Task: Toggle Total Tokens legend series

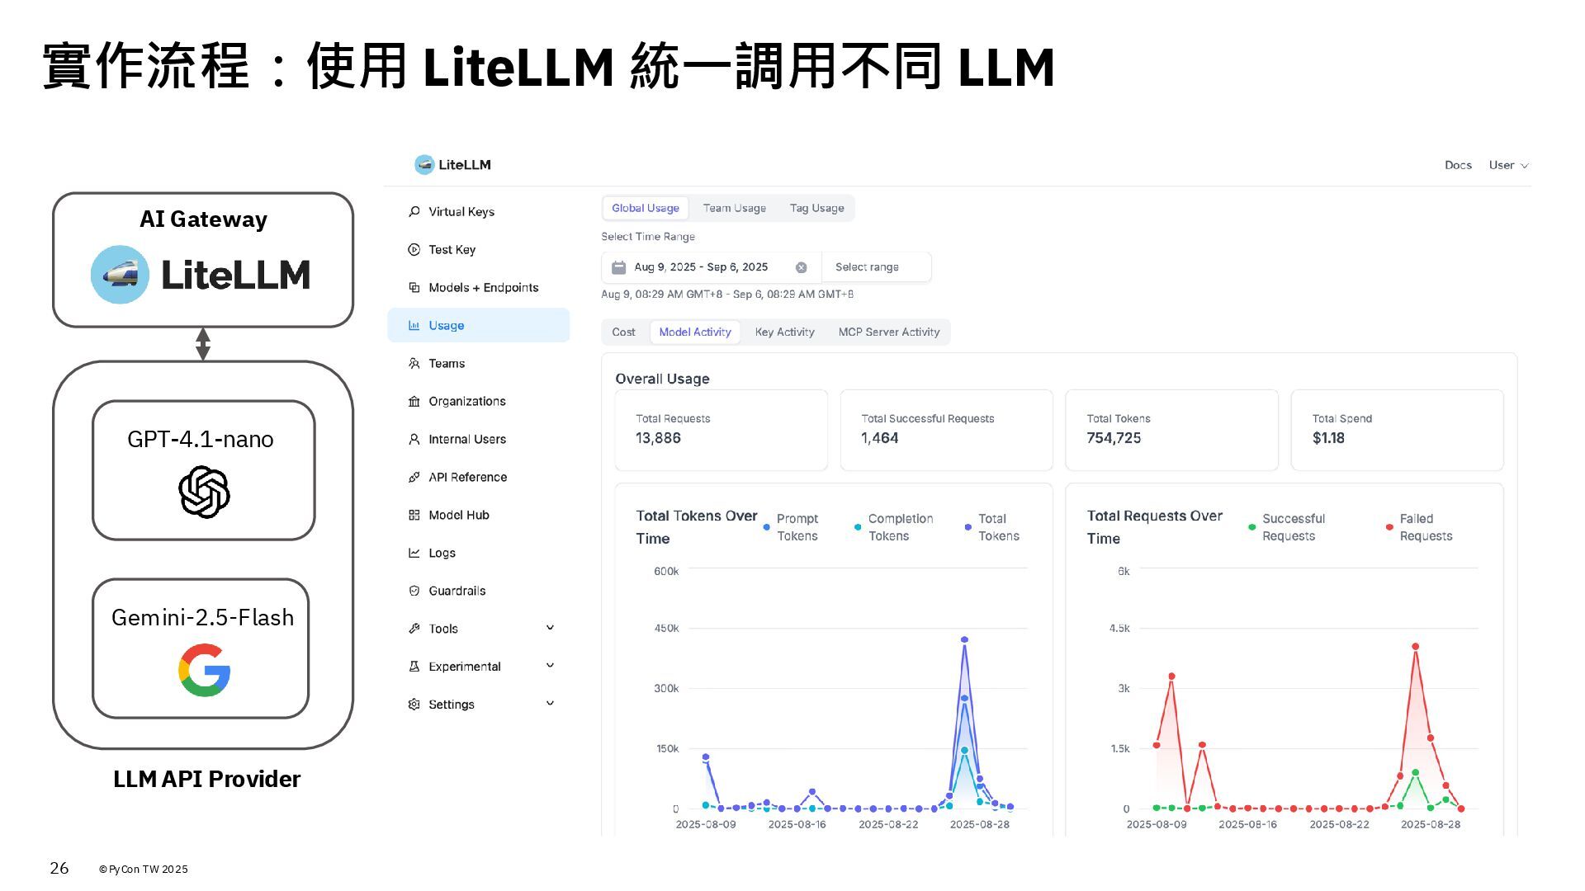Action: pos(992,527)
